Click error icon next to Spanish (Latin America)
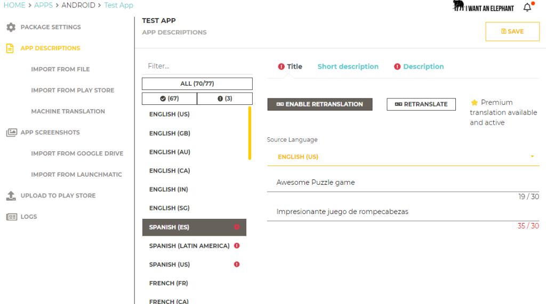The image size is (546, 304). pos(237,246)
